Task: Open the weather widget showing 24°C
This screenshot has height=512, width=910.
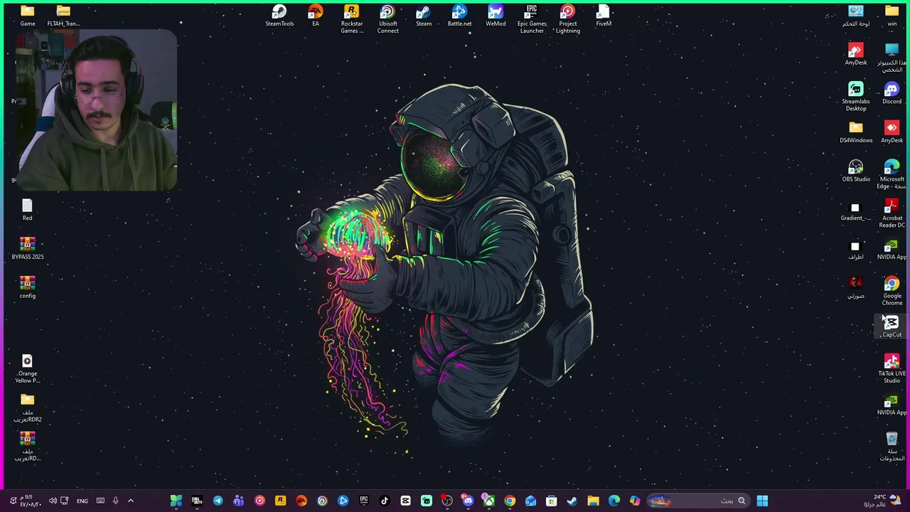Action: tap(882, 501)
